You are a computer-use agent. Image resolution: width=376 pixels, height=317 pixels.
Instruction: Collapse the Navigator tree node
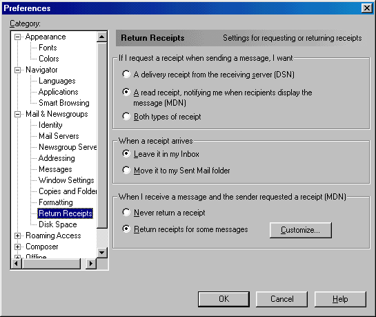[x=17, y=70]
